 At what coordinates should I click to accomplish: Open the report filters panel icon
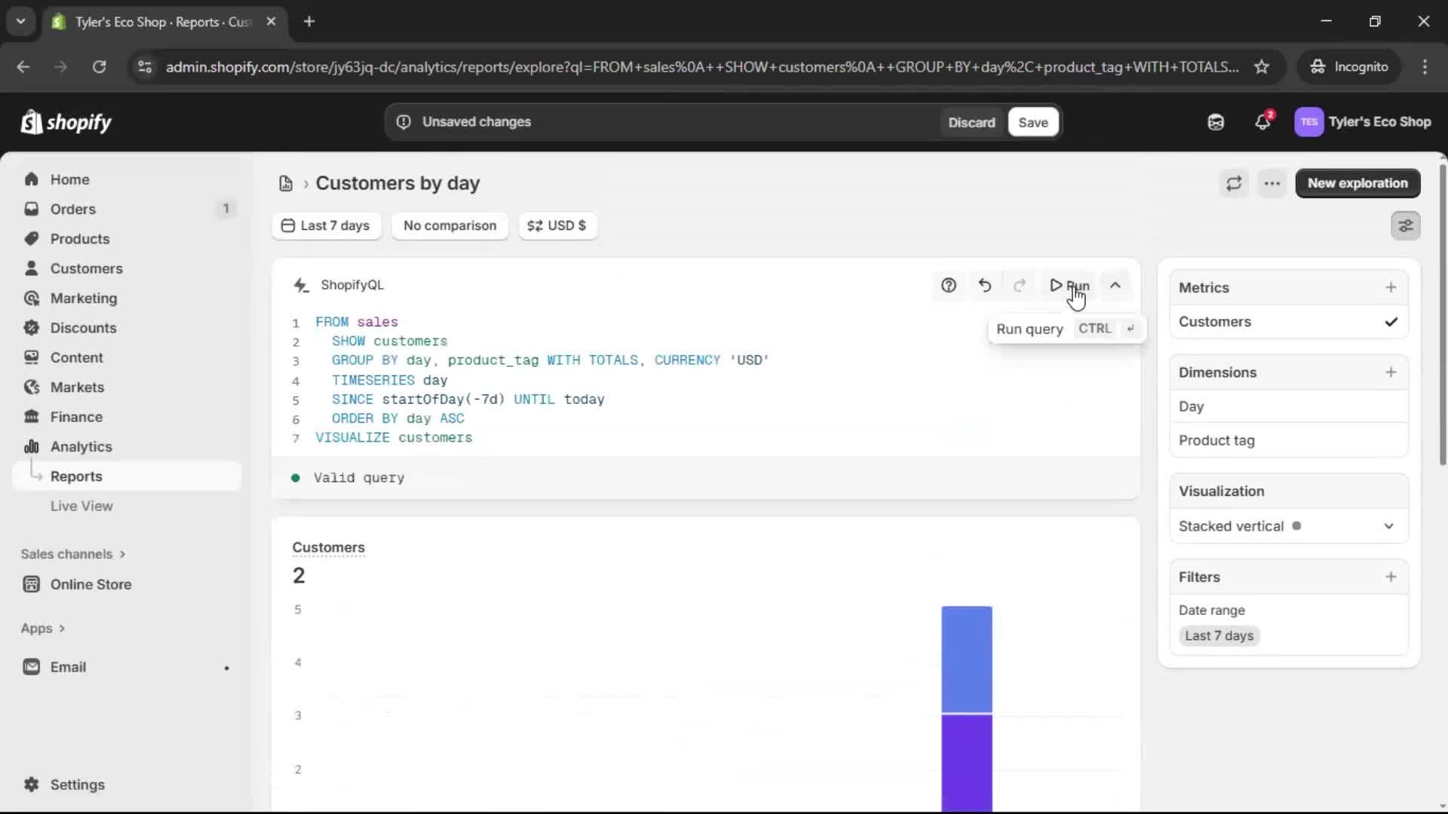(x=1406, y=225)
